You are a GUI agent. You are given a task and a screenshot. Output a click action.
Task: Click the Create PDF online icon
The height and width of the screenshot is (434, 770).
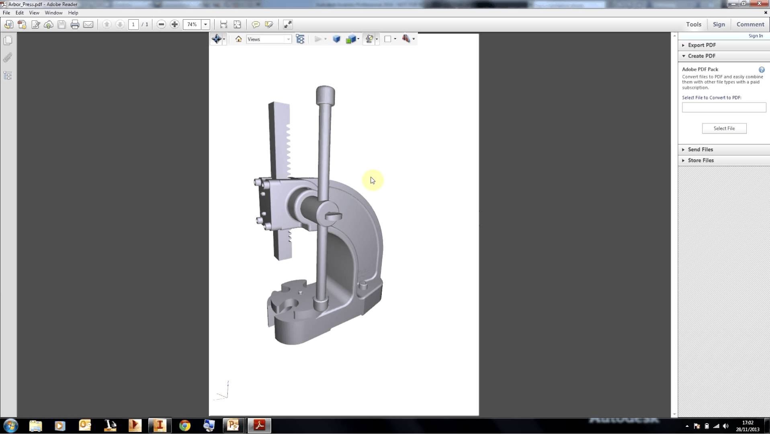point(22,25)
